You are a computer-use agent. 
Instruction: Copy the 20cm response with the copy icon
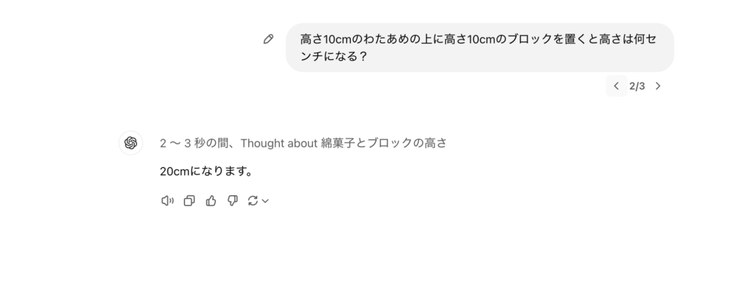click(x=189, y=202)
